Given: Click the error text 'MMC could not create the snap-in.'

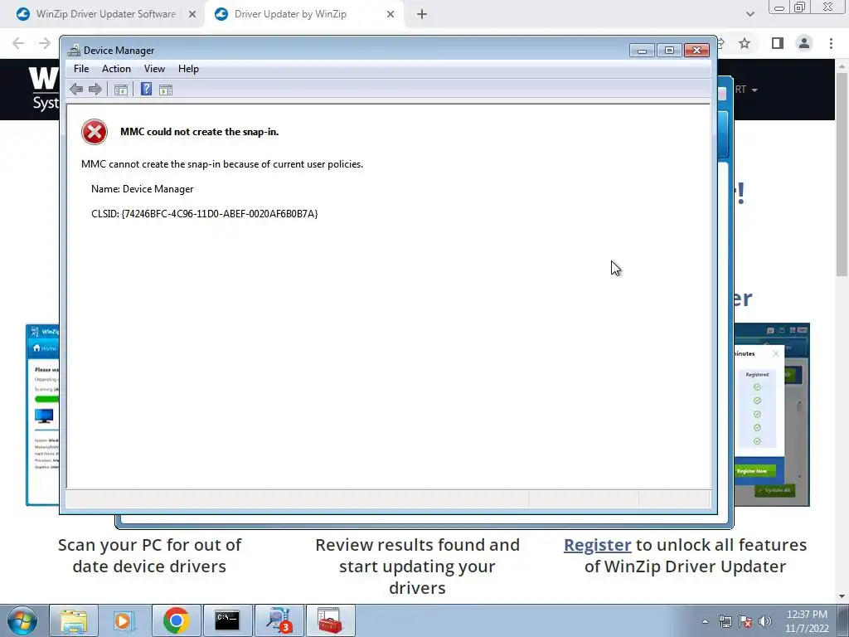Looking at the screenshot, I should coord(199,132).
